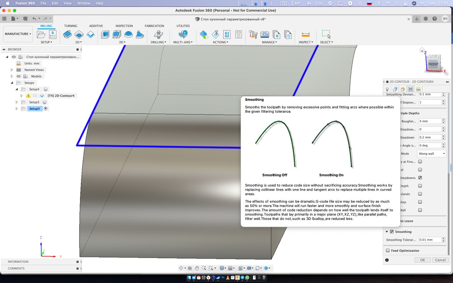Screen dimensions: 453x283
Task: Click the FRONT face of ViewCube
Action: (x=433, y=64)
